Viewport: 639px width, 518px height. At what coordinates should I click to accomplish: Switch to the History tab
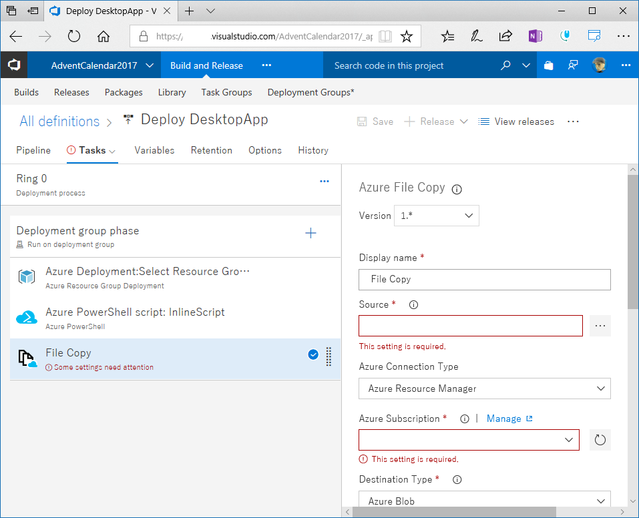(313, 150)
